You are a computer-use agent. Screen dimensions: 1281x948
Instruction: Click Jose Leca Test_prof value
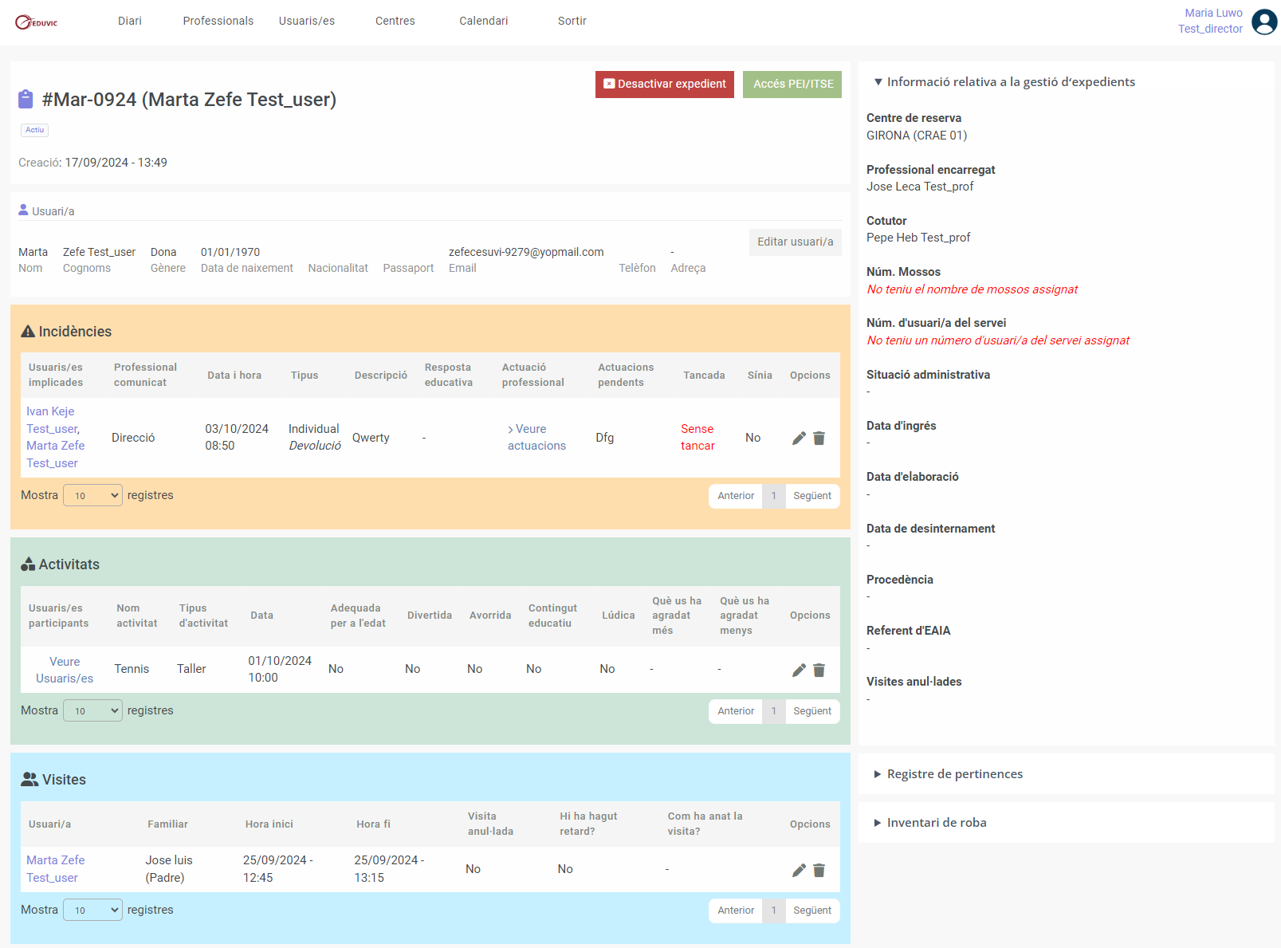(x=920, y=187)
